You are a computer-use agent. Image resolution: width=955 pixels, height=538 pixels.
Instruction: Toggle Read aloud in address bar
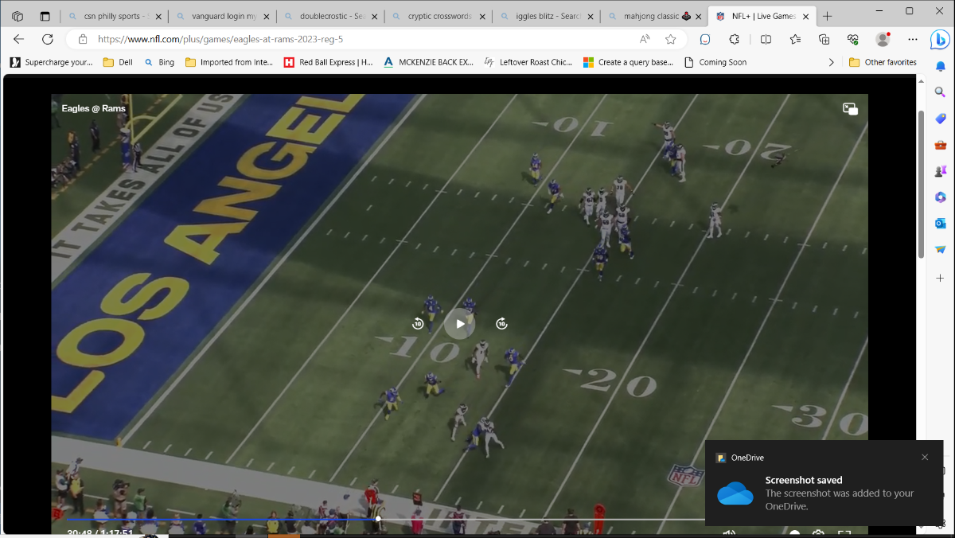pos(645,39)
